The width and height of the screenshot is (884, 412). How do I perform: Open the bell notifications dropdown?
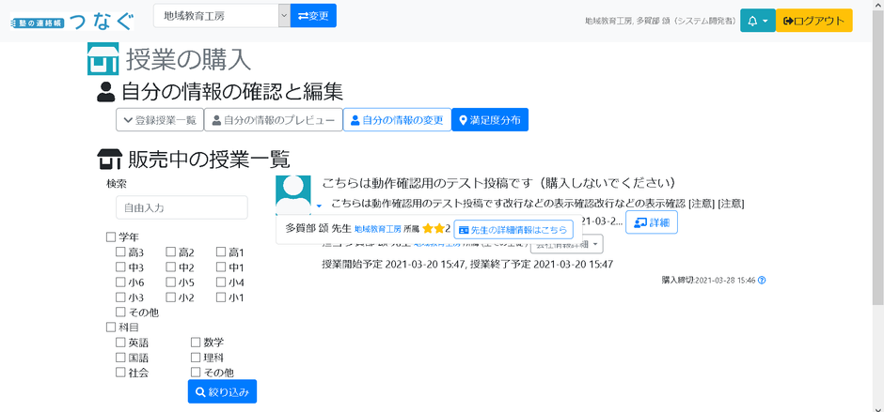click(x=758, y=21)
